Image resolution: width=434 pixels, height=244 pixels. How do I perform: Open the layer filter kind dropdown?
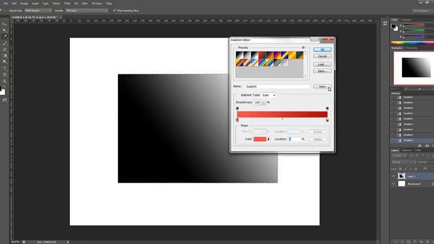[x=400, y=156]
